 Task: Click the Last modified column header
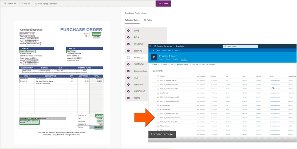point(201,76)
